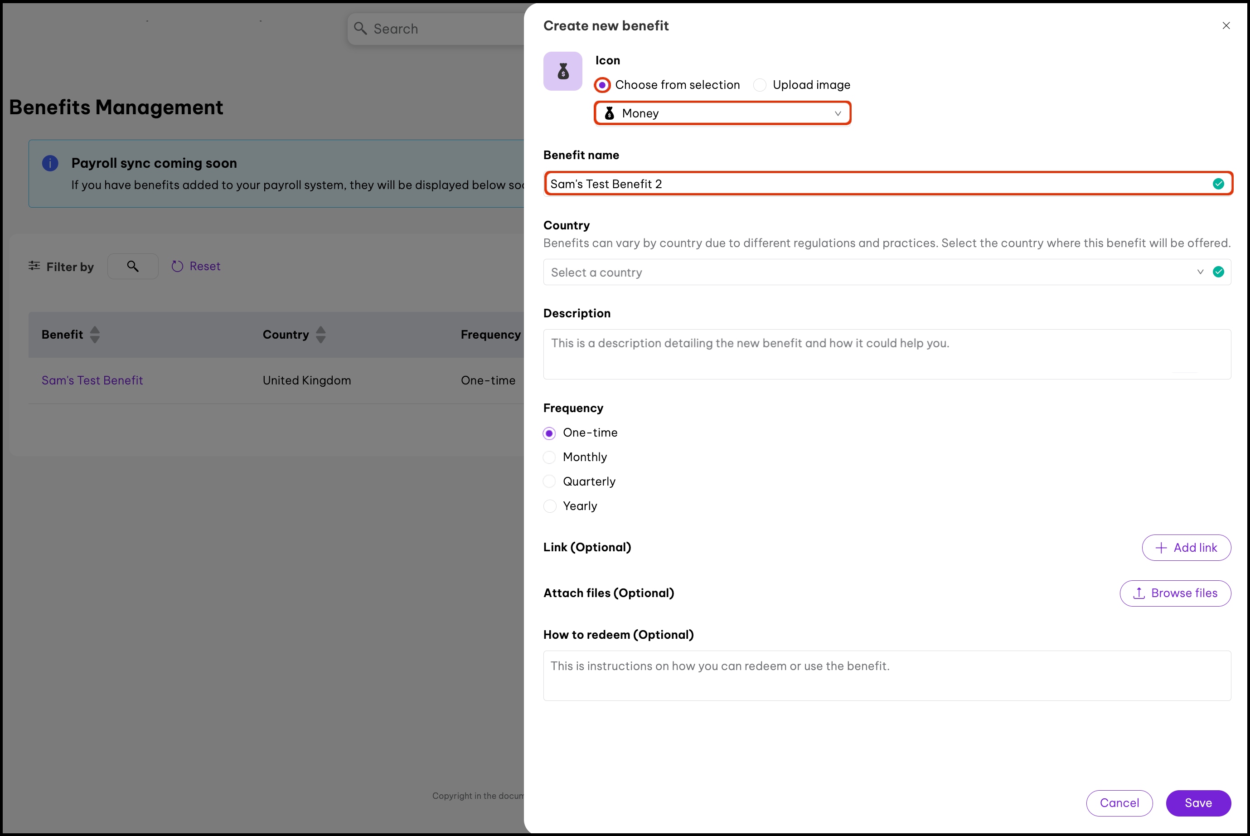Click the top Search bar magnifier icon
This screenshot has height=836, width=1250.
[x=360, y=29]
